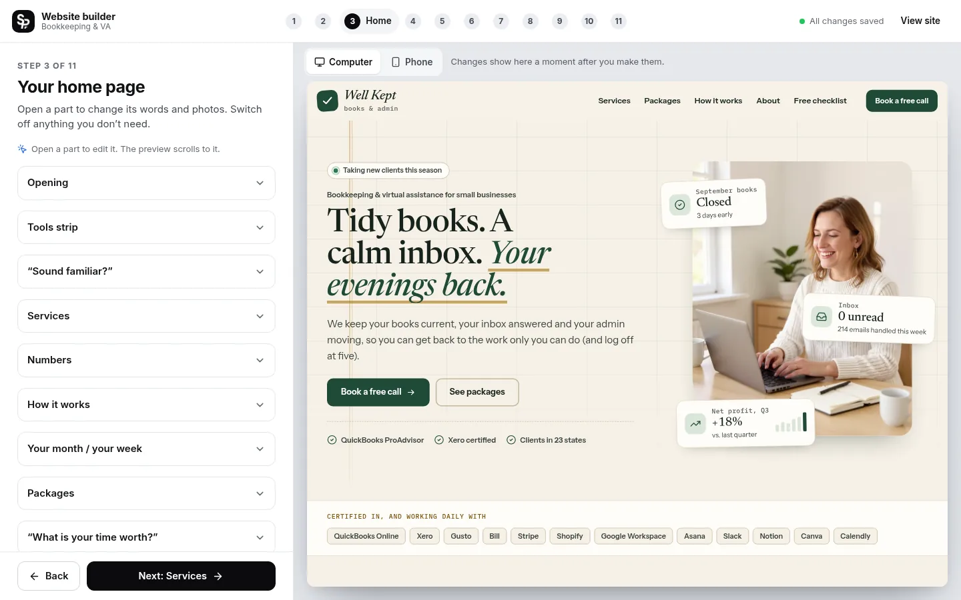Screen dimensions: 961x600
Task: Click the "All changes saved" status text
Action: [846, 21]
